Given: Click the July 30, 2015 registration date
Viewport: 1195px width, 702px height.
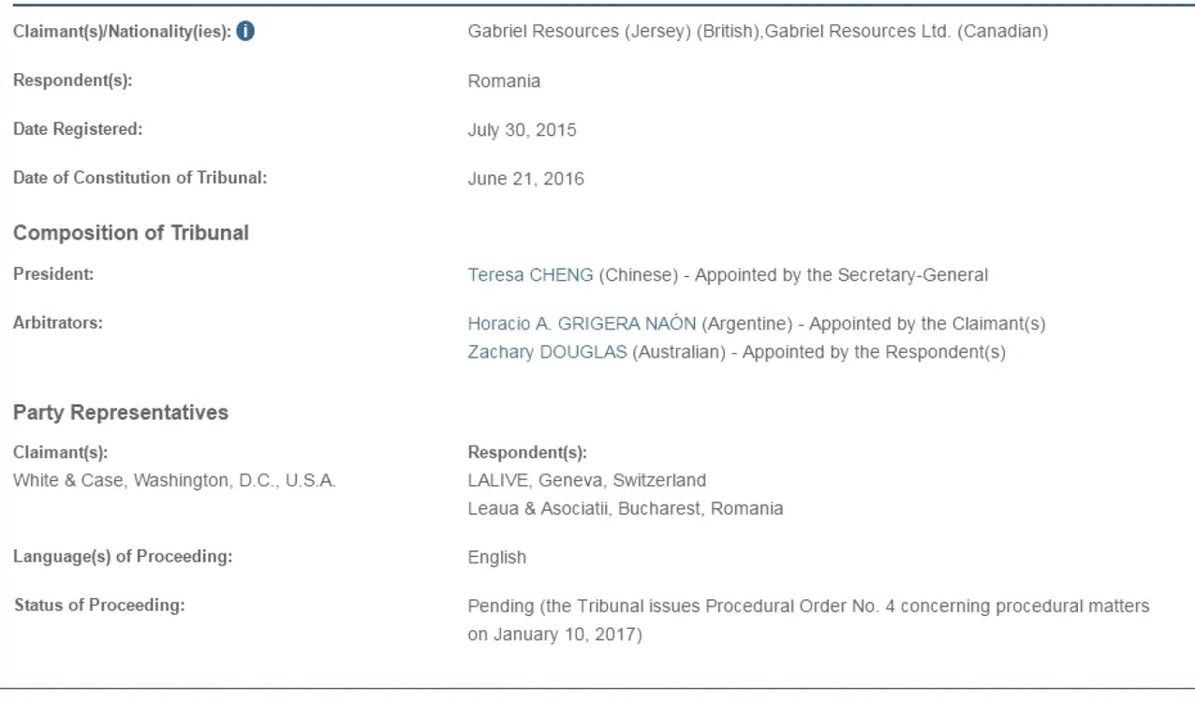Looking at the screenshot, I should coord(522,130).
